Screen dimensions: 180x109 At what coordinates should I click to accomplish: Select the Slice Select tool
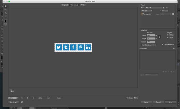pyautogui.click(x=6, y=10)
